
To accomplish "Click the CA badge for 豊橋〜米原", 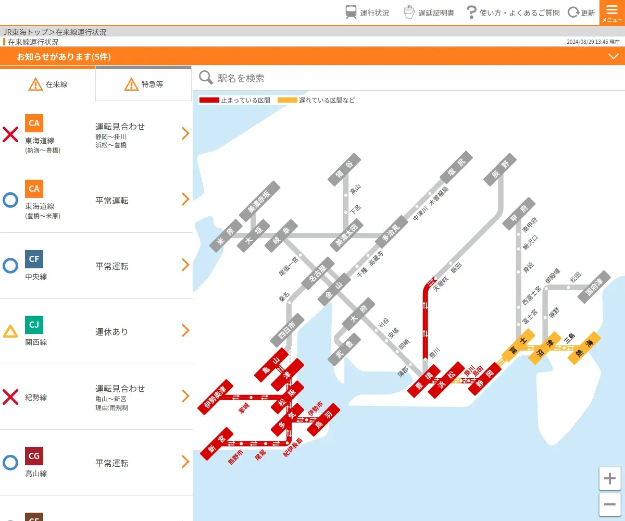I will 34,189.
